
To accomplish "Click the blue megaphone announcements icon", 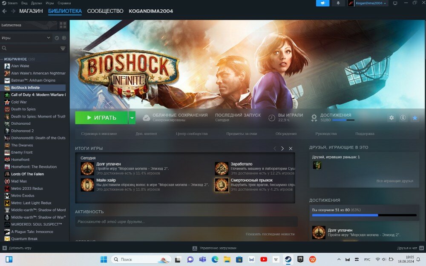I will [323, 3].
